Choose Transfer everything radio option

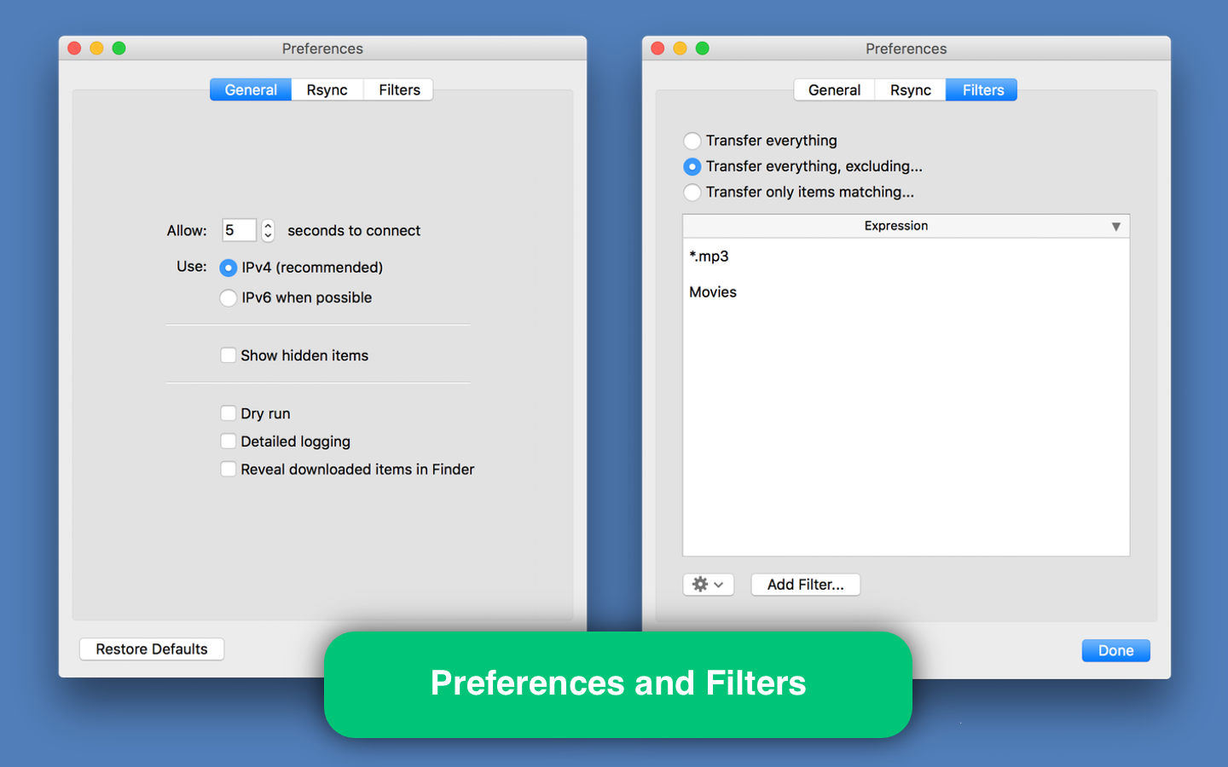point(692,141)
